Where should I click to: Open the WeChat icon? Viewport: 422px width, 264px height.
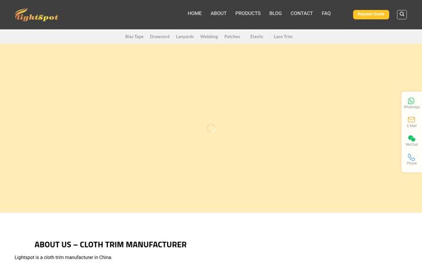[411, 138]
